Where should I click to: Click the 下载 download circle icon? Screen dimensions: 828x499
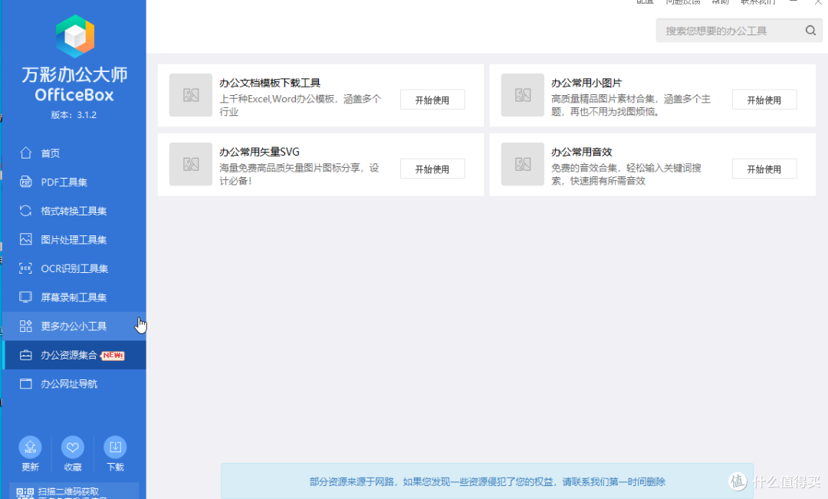point(115,447)
